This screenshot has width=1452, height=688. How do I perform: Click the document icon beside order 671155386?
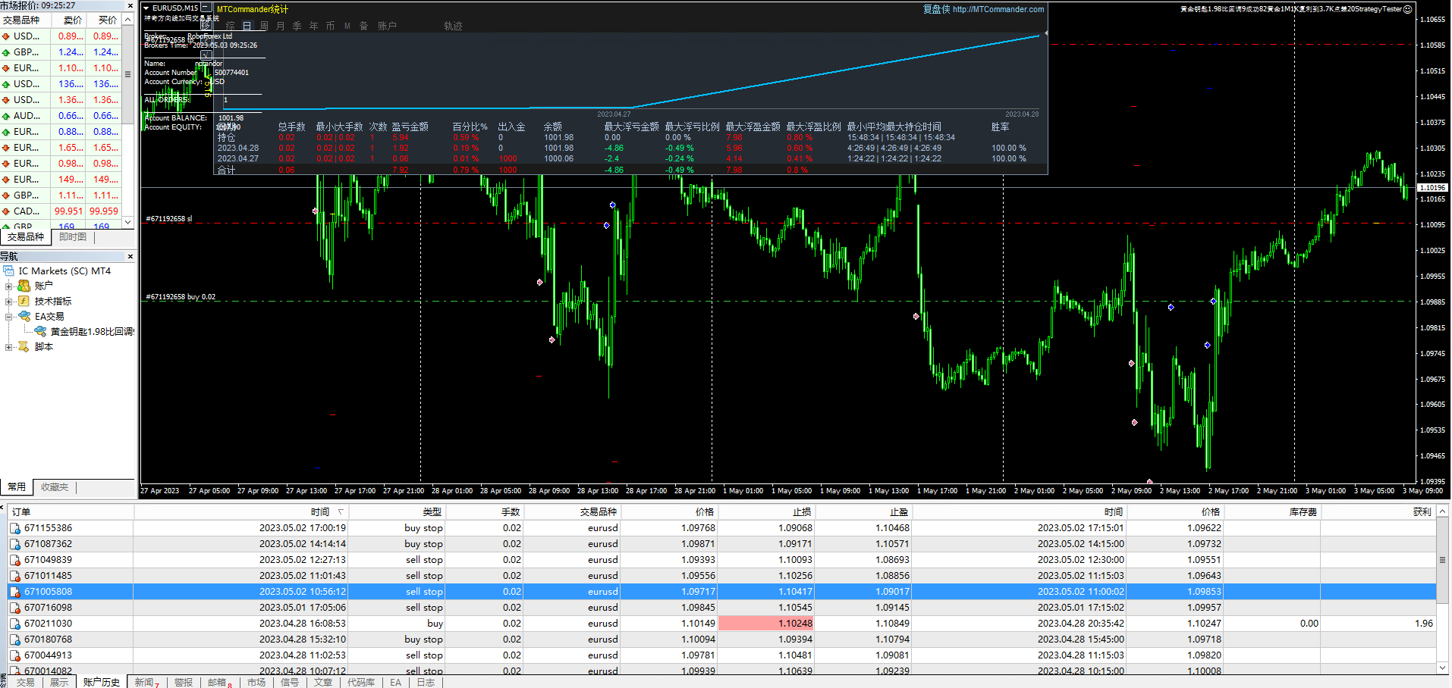tap(16, 527)
